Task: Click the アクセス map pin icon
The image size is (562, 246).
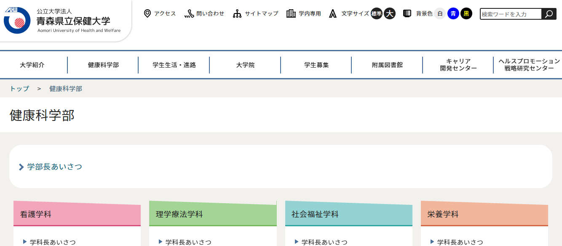Action: [x=147, y=14]
